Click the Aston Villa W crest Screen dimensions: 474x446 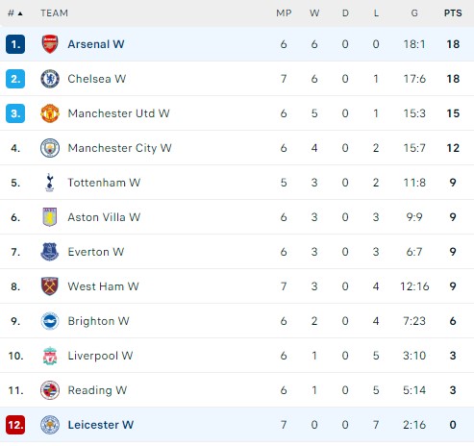(50, 217)
